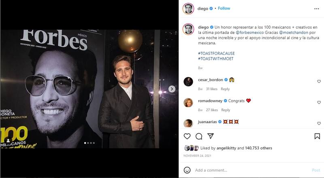View tagged people icon on photo
324x178 pixels.
pos(9,140)
